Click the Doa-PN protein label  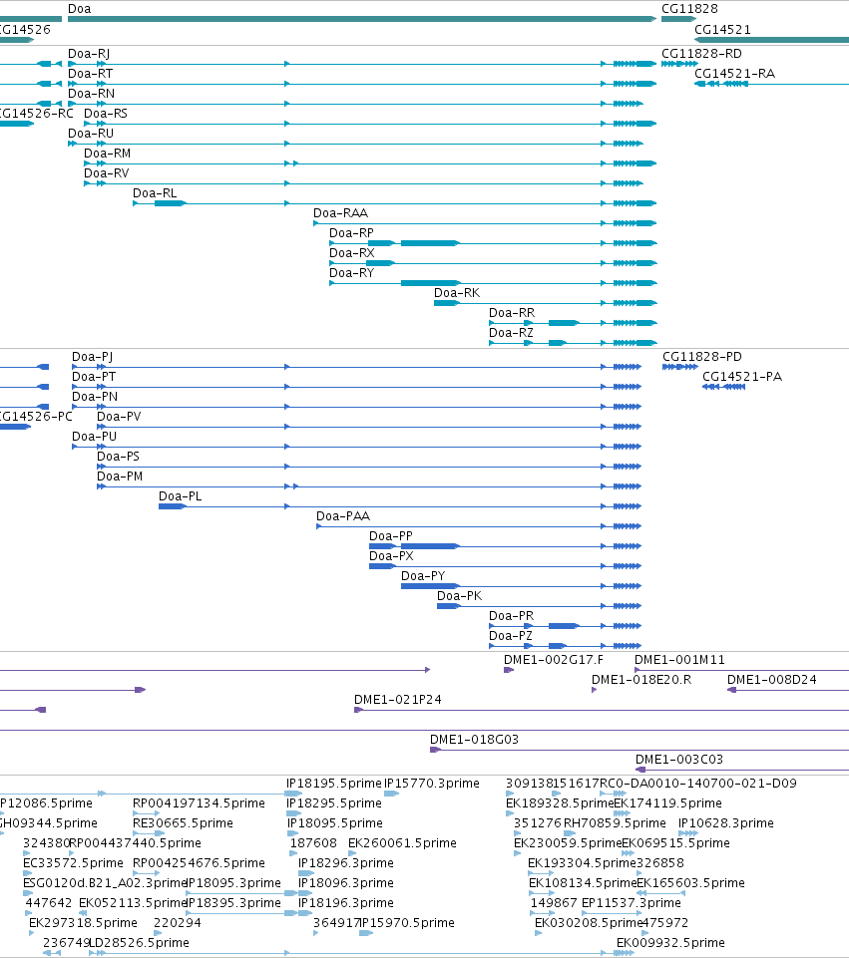click(95, 397)
